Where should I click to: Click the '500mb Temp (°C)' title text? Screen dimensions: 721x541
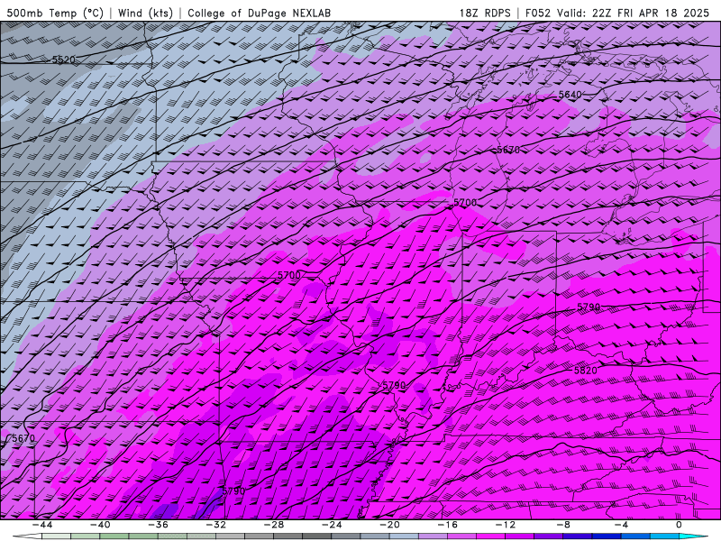[55, 13]
